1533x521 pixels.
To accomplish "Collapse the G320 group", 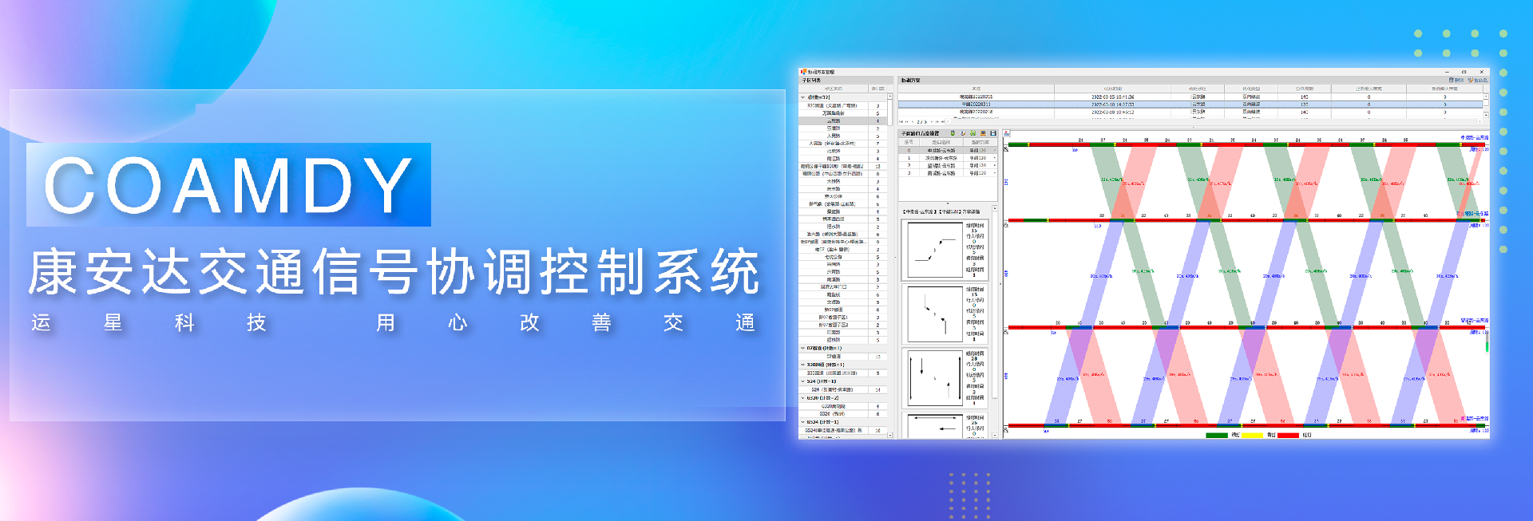I will point(802,398).
